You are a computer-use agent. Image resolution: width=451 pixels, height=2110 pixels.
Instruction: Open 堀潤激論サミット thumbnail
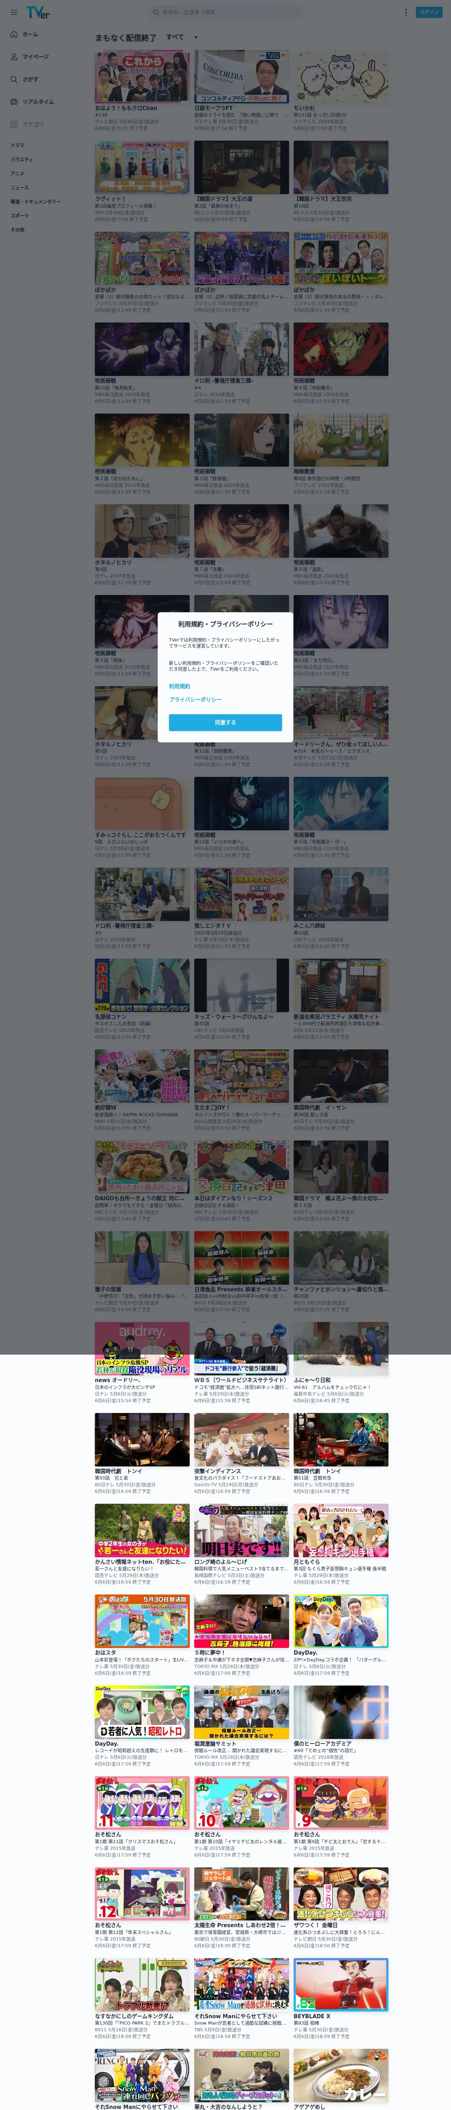point(241,1712)
